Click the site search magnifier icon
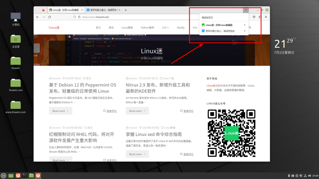Screen dimensions: 319x179 (250, 27)
